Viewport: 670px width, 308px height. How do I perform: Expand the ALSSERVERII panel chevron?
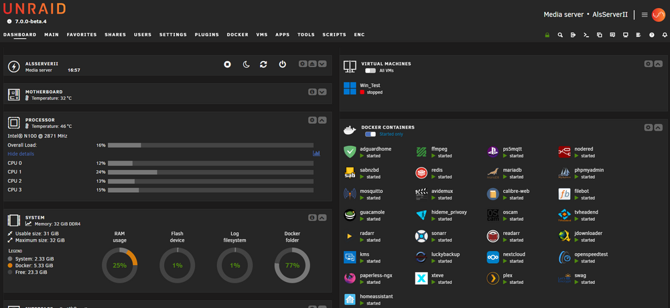point(322,64)
